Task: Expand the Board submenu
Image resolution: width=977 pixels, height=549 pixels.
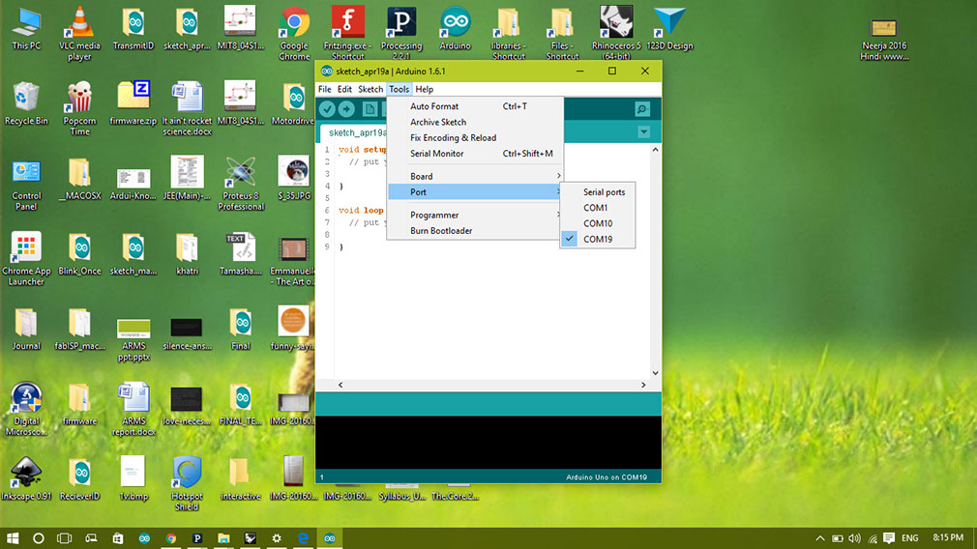Action: (475, 176)
